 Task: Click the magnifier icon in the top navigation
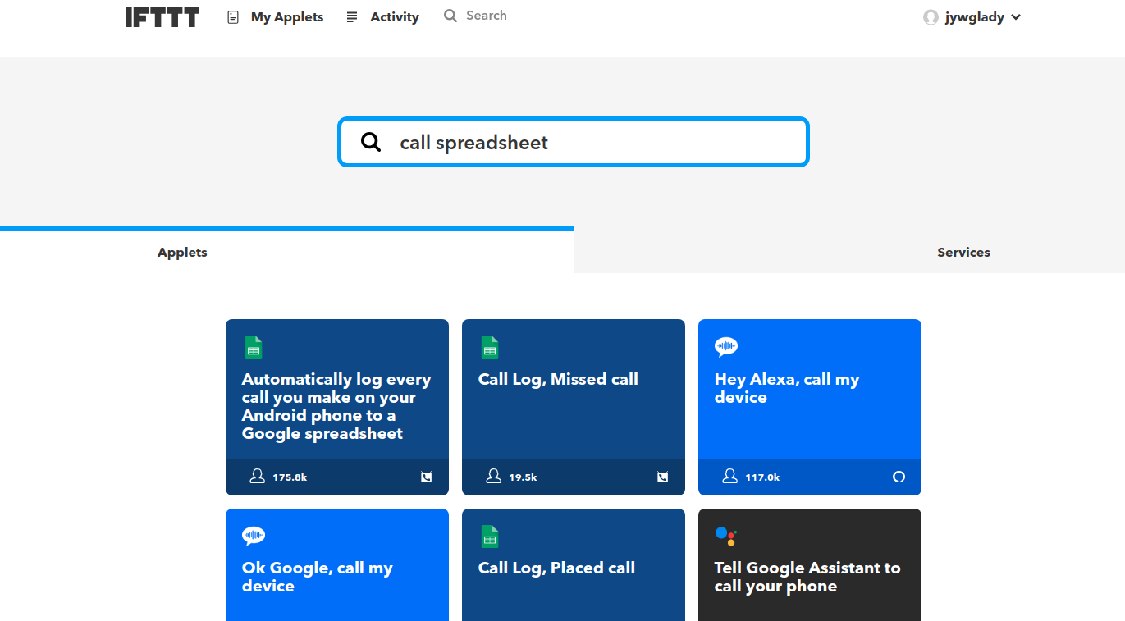450,16
